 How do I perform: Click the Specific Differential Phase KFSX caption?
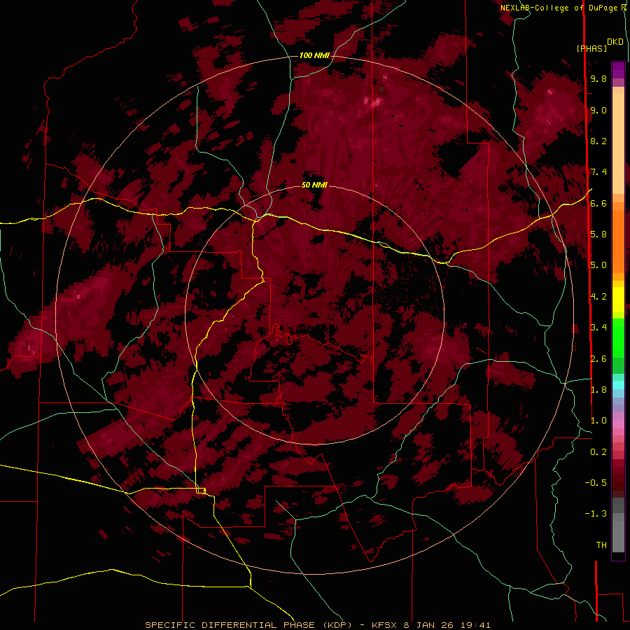[317, 625]
